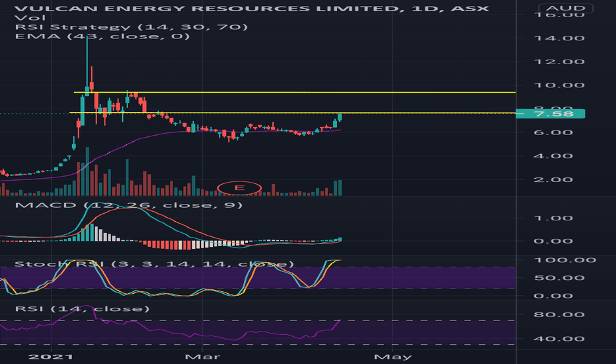Select the RSI Strategy (14, 30, 70) legend
The image size is (616, 364).
tap(132, 27)
